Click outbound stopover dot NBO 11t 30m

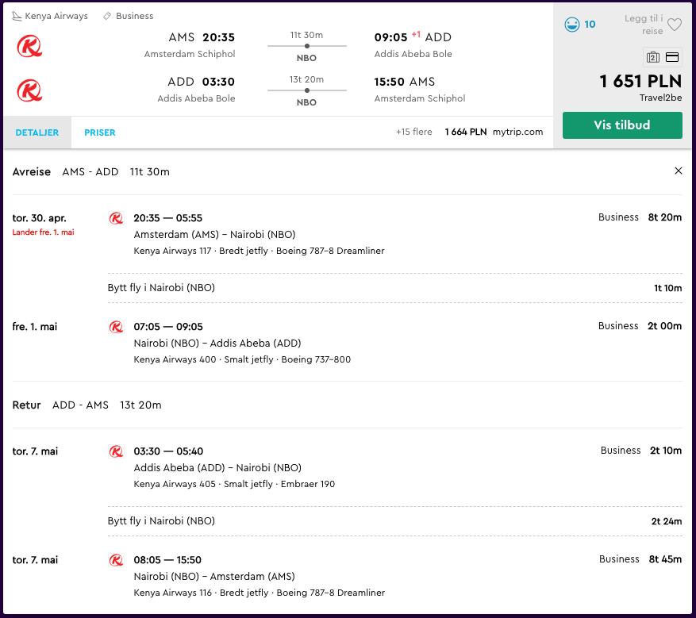pyautogui.click(x=306, y=46)
